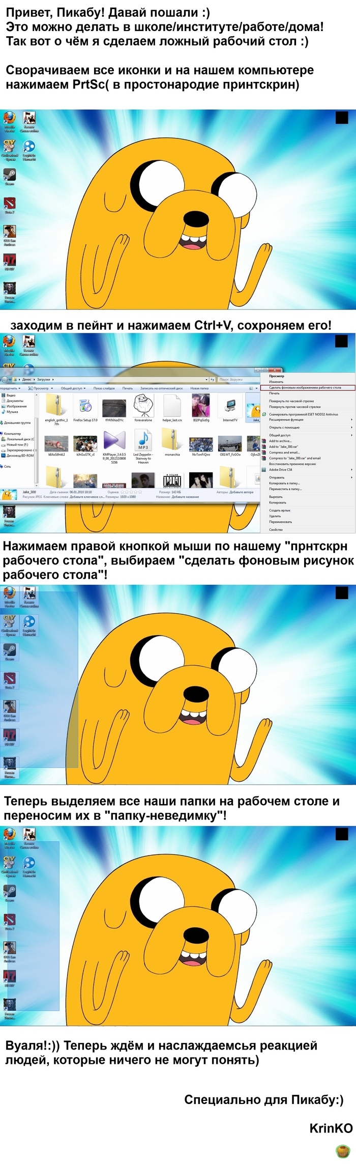This screenshot has width=356, height=1164.
Task: Choose Сделать фоновым изображением рабочего стола
Action: pyautogui.click(x=308, y=388)
